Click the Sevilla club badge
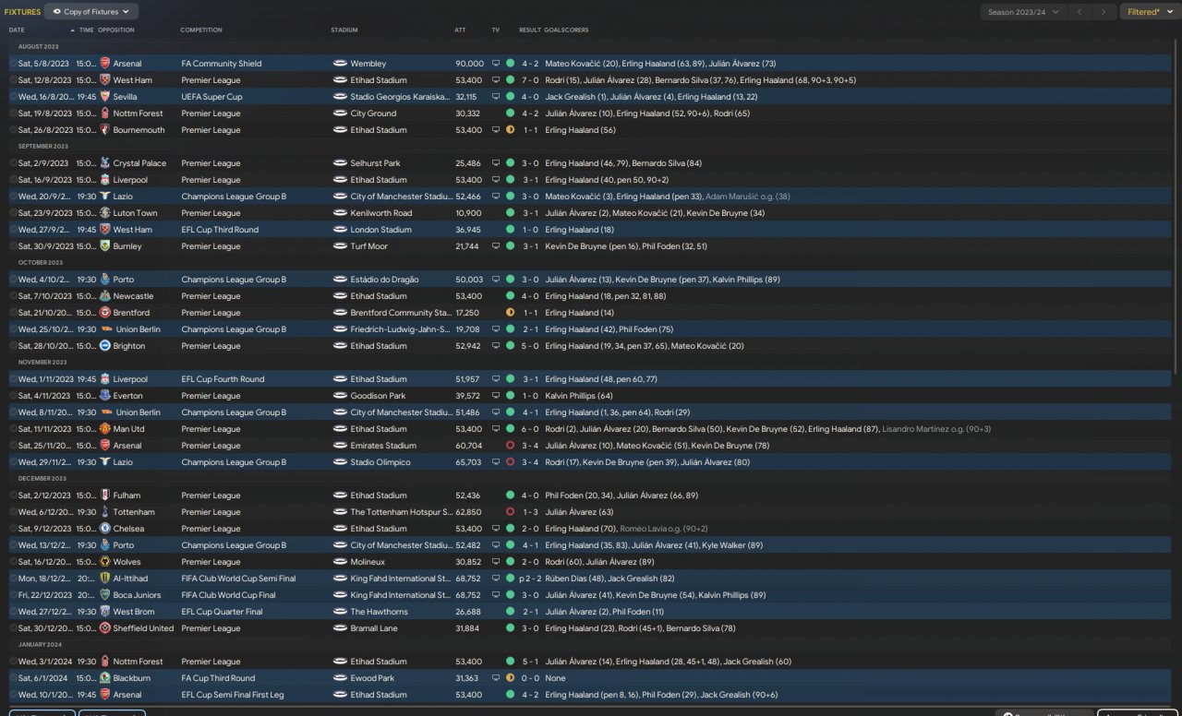Screen dimensions: 1182x716 click(105, 97)
